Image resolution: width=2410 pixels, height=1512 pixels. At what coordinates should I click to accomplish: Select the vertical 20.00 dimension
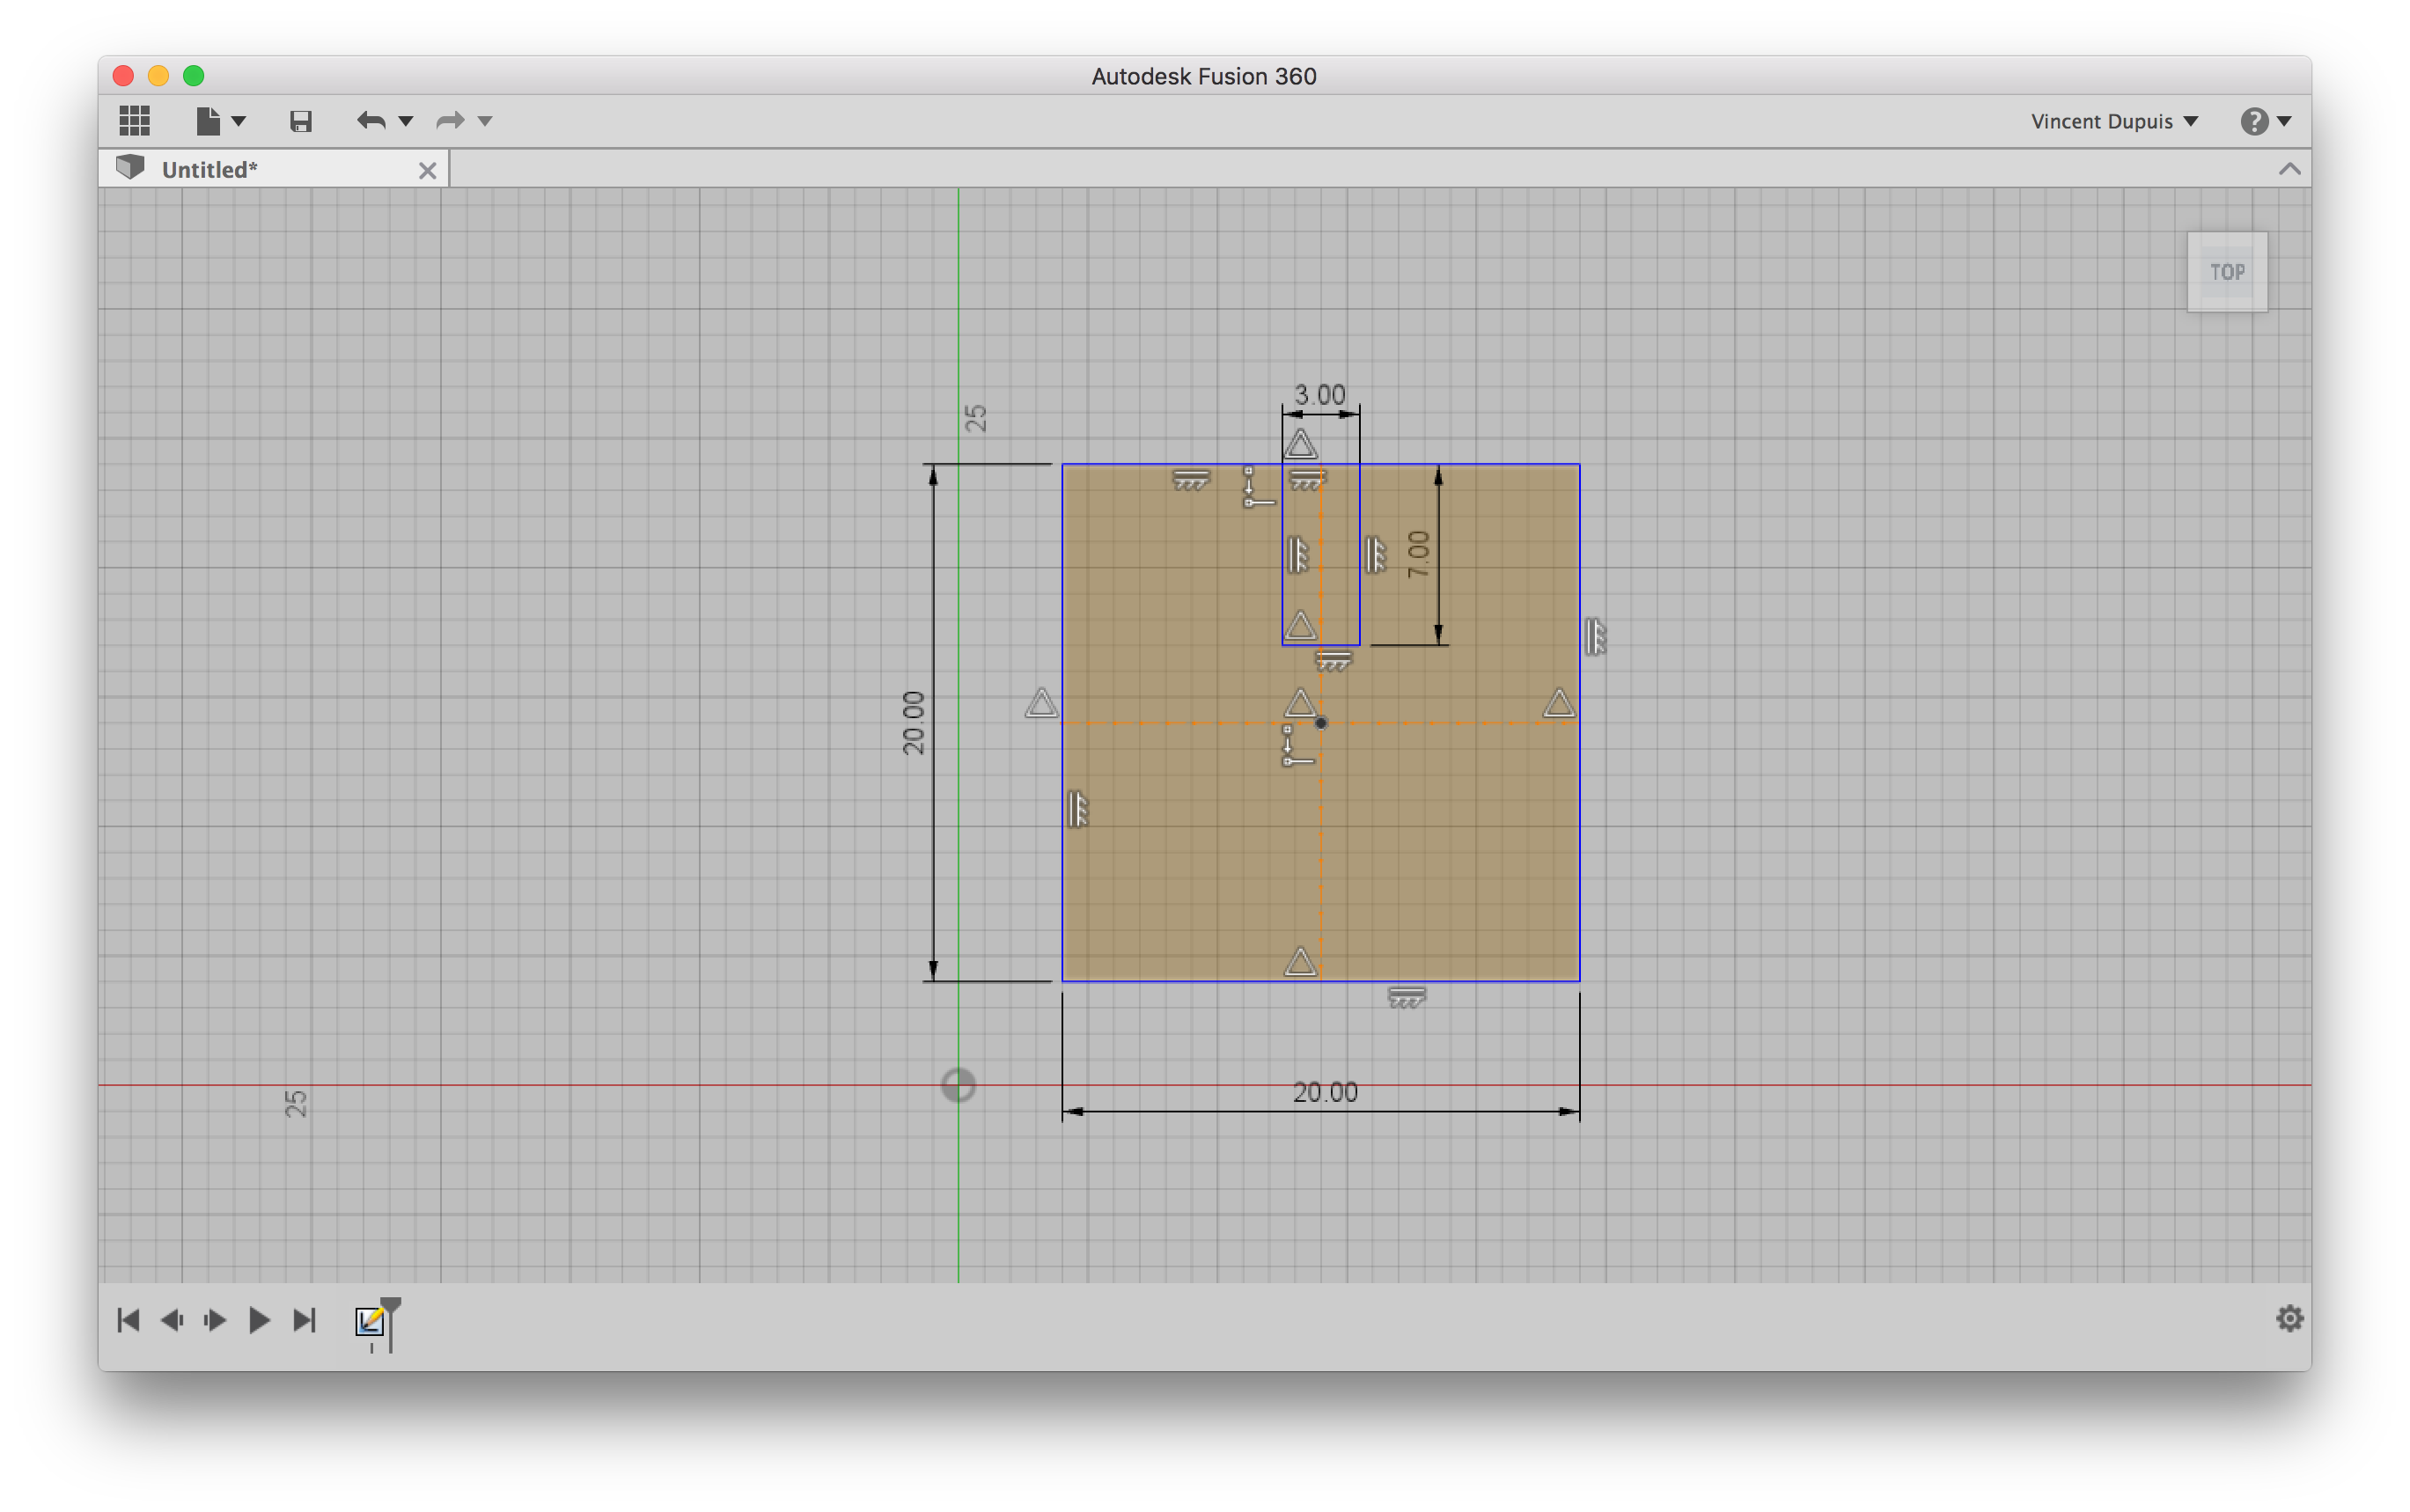(x=913, y=722)
